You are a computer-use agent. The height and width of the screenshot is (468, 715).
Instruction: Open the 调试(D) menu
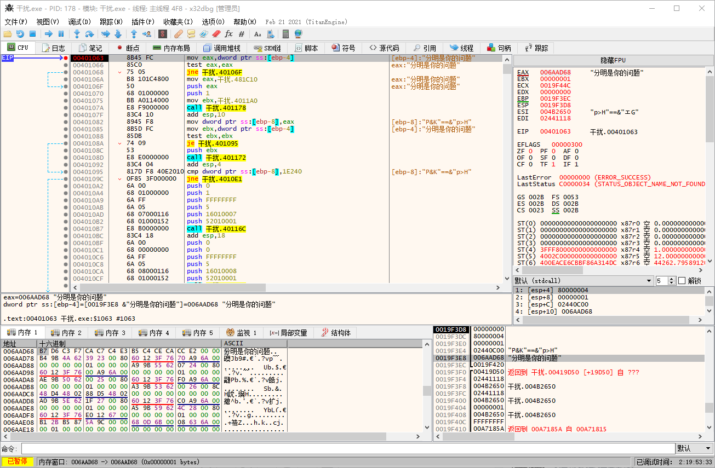[x=79, y=22]
